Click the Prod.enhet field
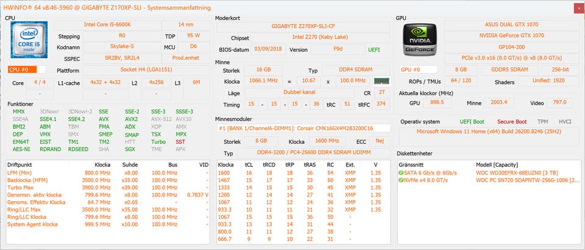Viewport: 585px width, 250px height. click(186, 59)
